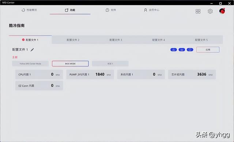The width and height of the screenshot is (234, 142).
Task: Click the red 主板 label
Action: (x=15, y=57)
